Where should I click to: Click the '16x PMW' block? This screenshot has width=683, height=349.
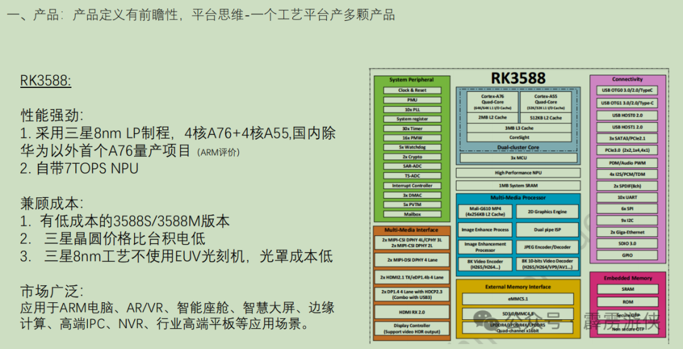pos(412,138)
